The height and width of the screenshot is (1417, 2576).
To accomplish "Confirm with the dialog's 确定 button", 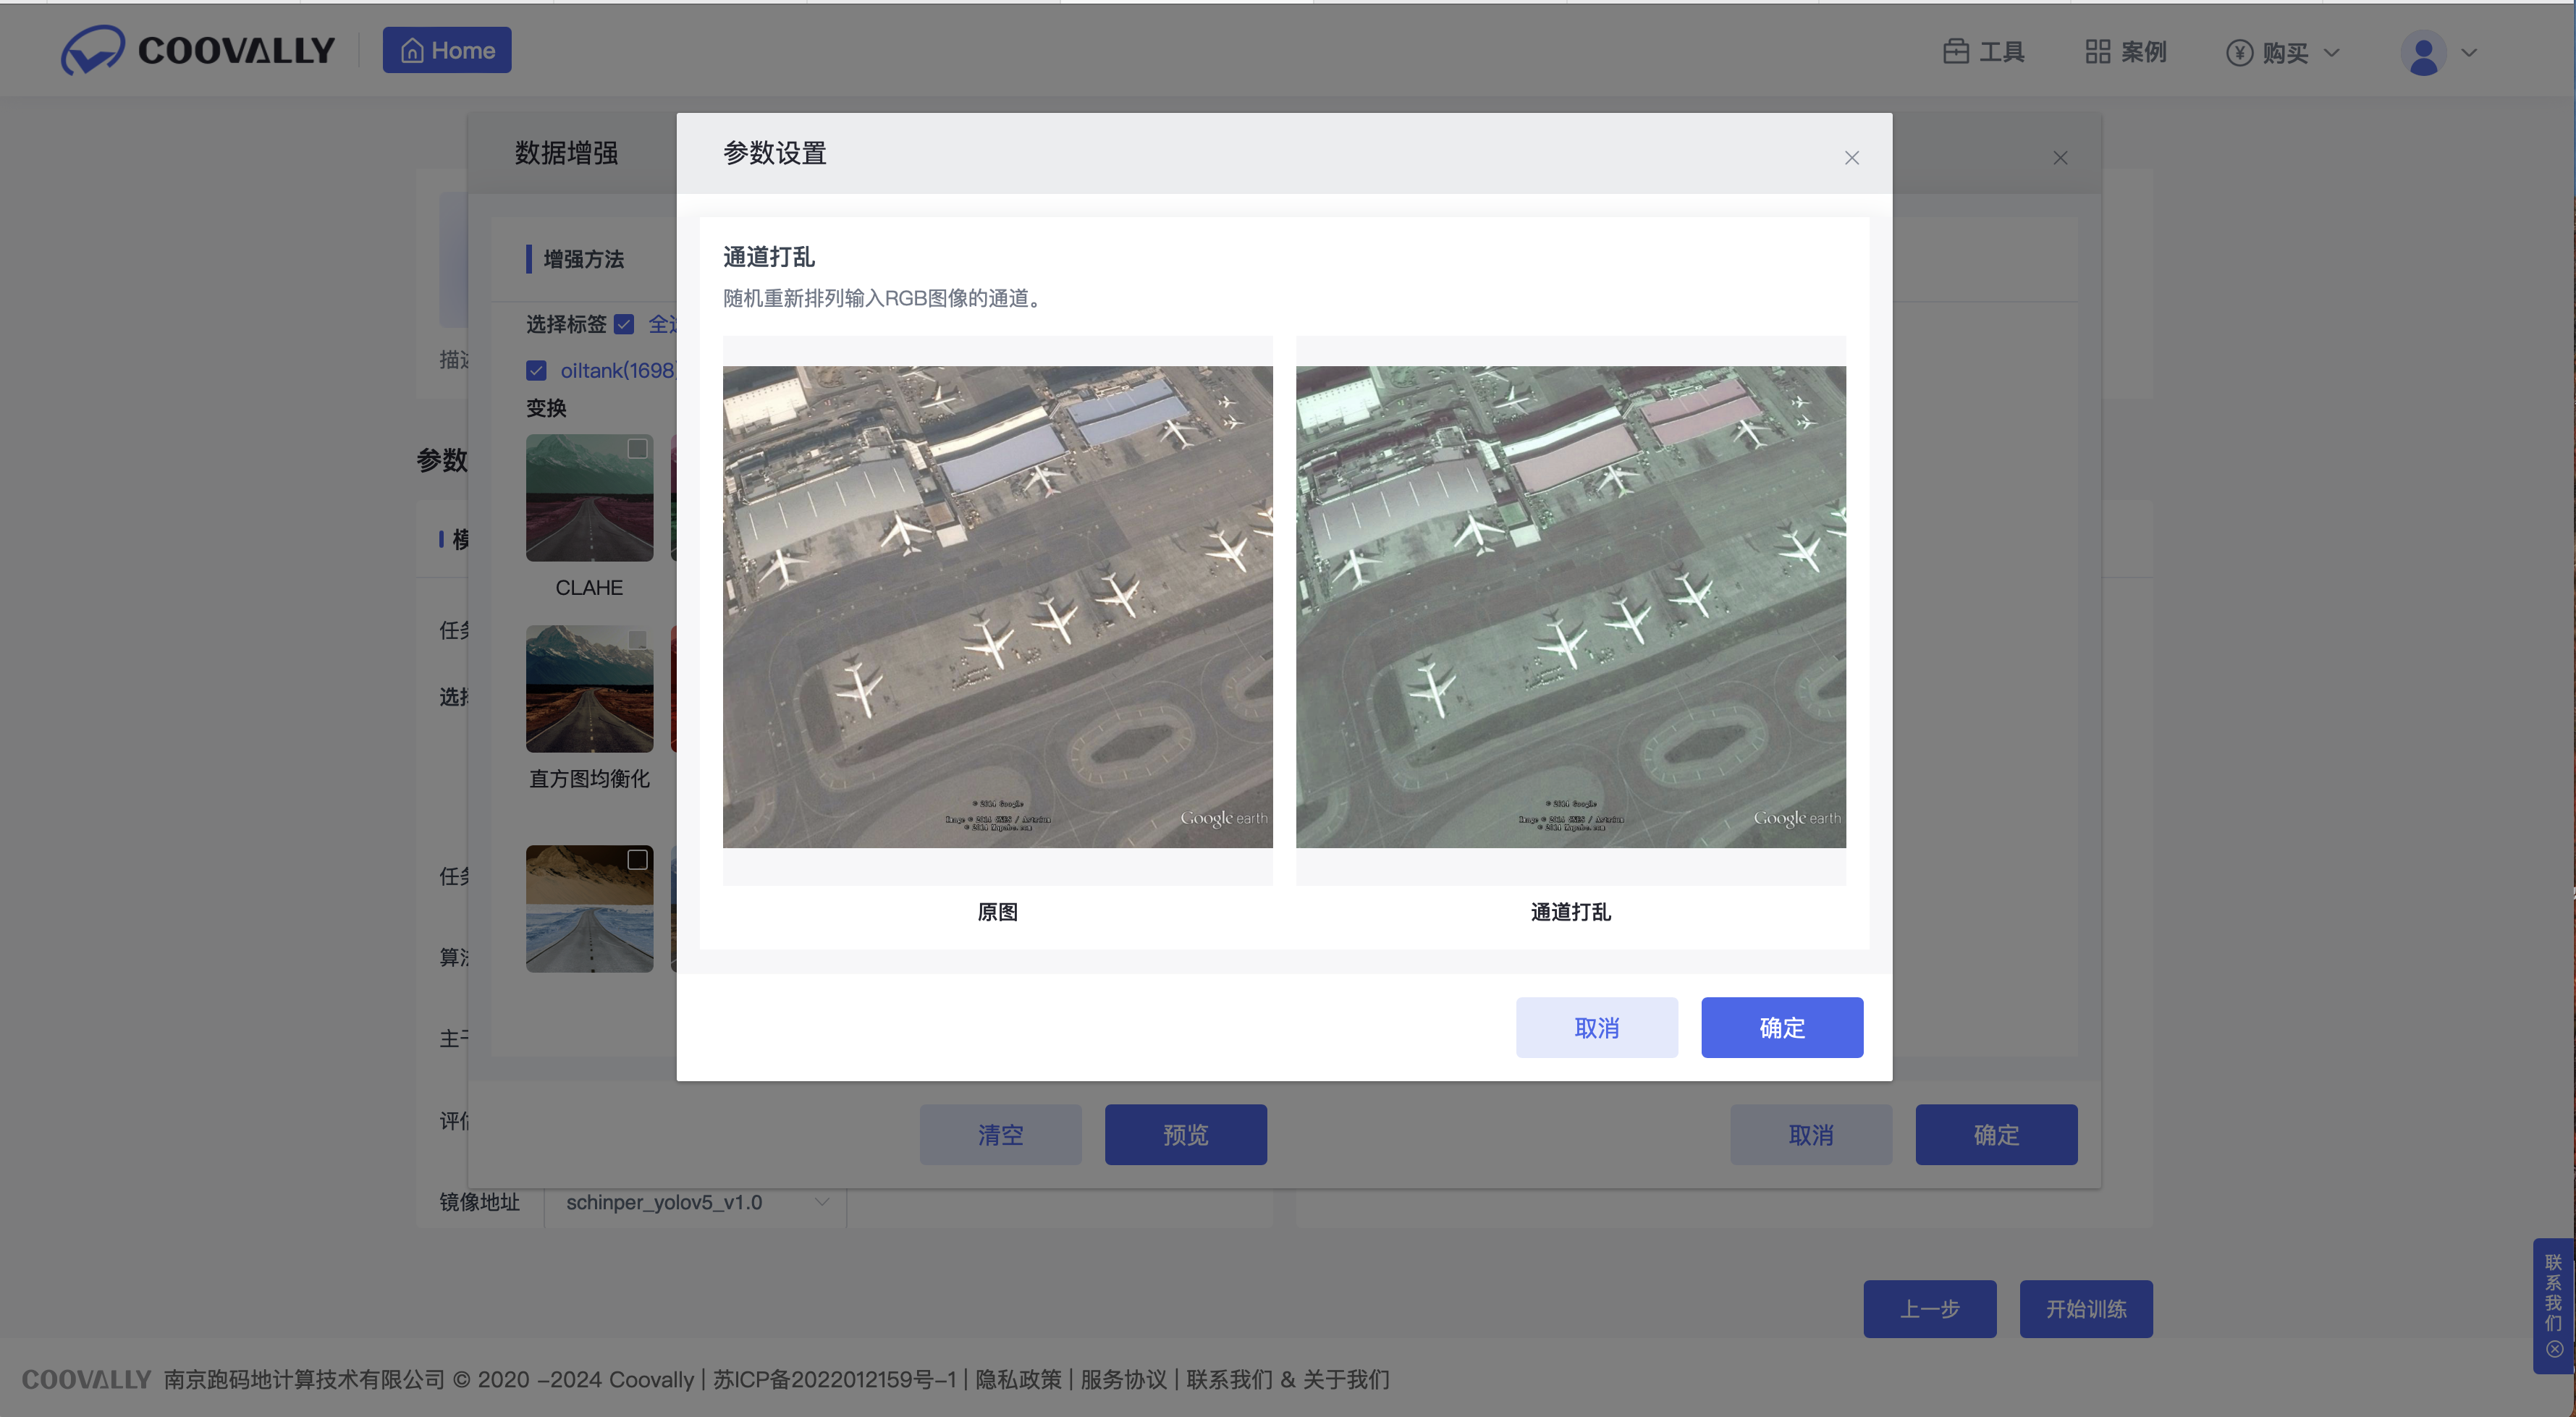I will (1781, 1027).
